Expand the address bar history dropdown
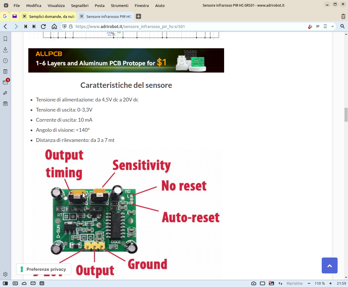This screenshot has height=287, width=348. click(332, 27)
